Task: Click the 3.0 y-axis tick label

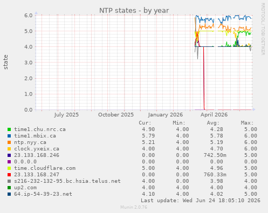Action: click(x=29, y=63)
